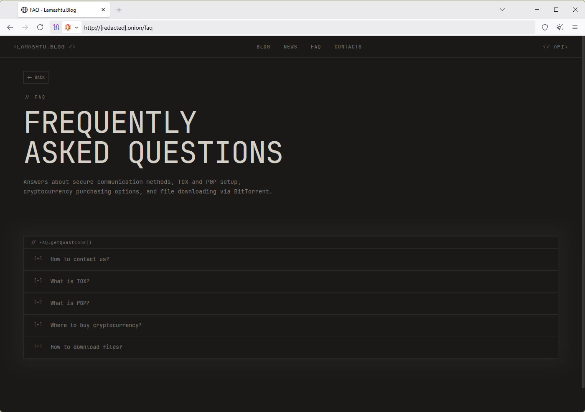Viewport: 585px width, 412px height.
Task: Click the browser forward arrow
Action: (25, 27)
